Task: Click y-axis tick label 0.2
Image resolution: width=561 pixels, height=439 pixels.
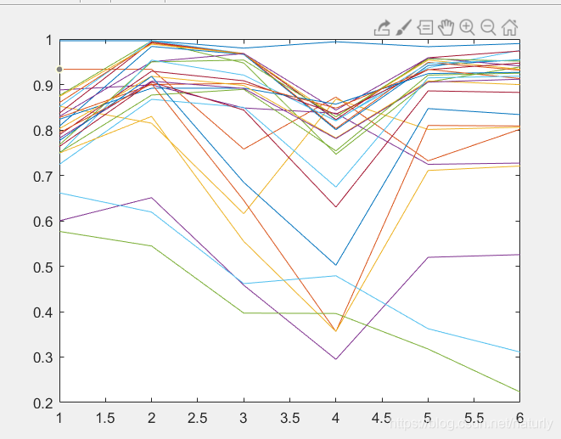Action: point(42,403)
